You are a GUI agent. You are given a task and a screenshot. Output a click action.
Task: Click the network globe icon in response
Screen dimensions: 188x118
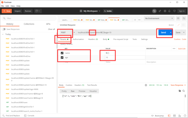146,85
